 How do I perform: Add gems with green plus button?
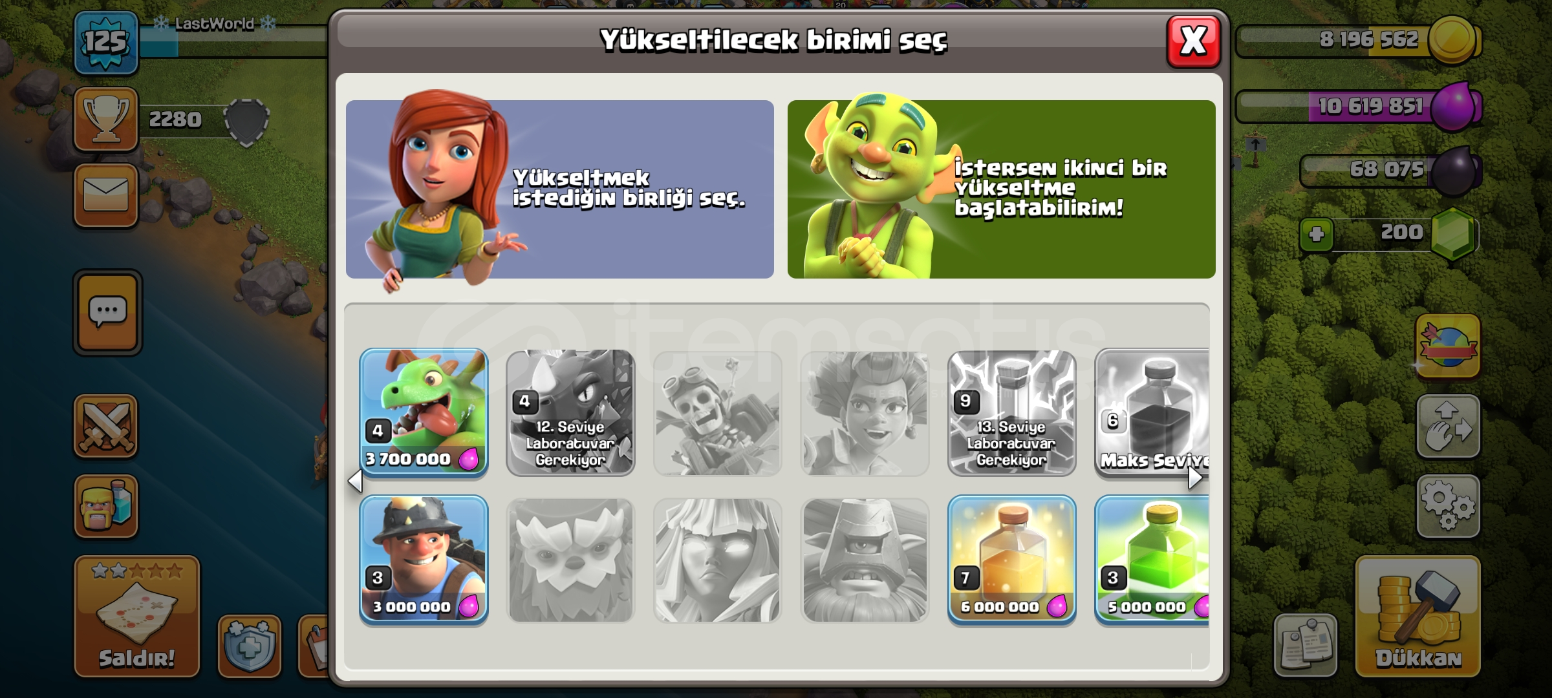pos(1317,234)
